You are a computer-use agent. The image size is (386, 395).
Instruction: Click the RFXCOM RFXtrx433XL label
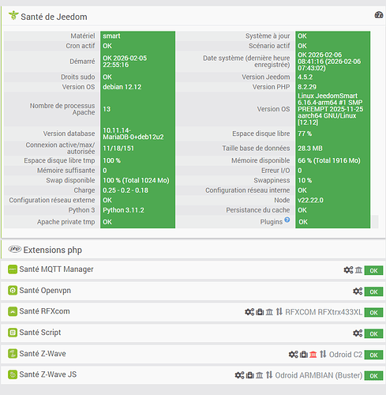[x=324, y=312]
